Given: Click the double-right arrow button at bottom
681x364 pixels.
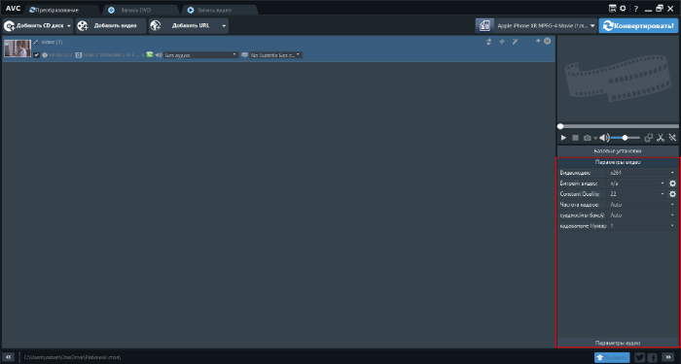Looking at the screenshot, I should click(669, 357).
